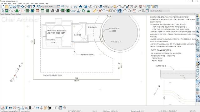Open the CAD menu
Image resolution: width=200 pixels, height=112 pixels.
(x=28, y=3)
